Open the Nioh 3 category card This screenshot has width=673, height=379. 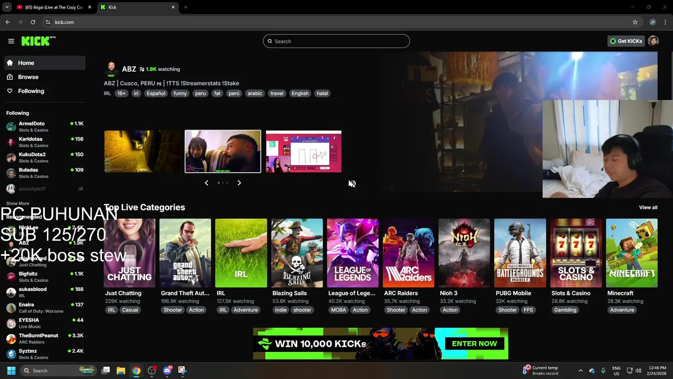tap(464, 253)
